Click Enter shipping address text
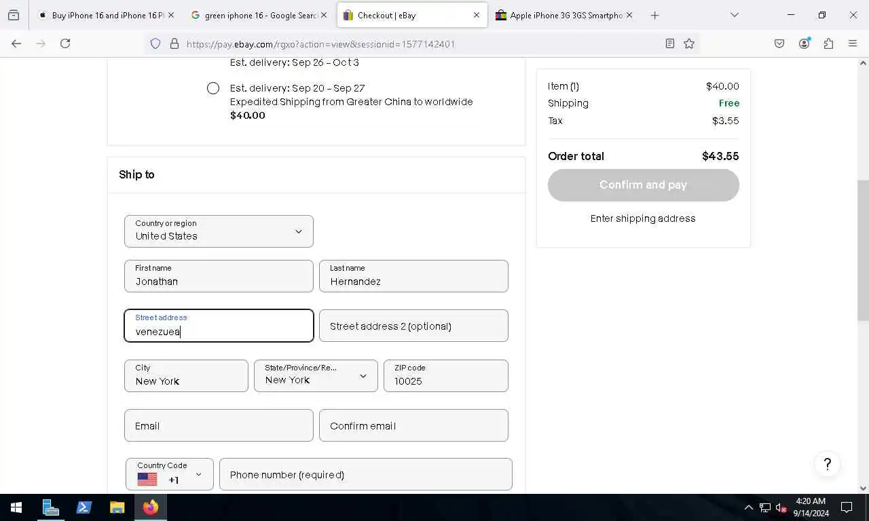The width and height of the screenshot is (869, 521). point(643,218)
